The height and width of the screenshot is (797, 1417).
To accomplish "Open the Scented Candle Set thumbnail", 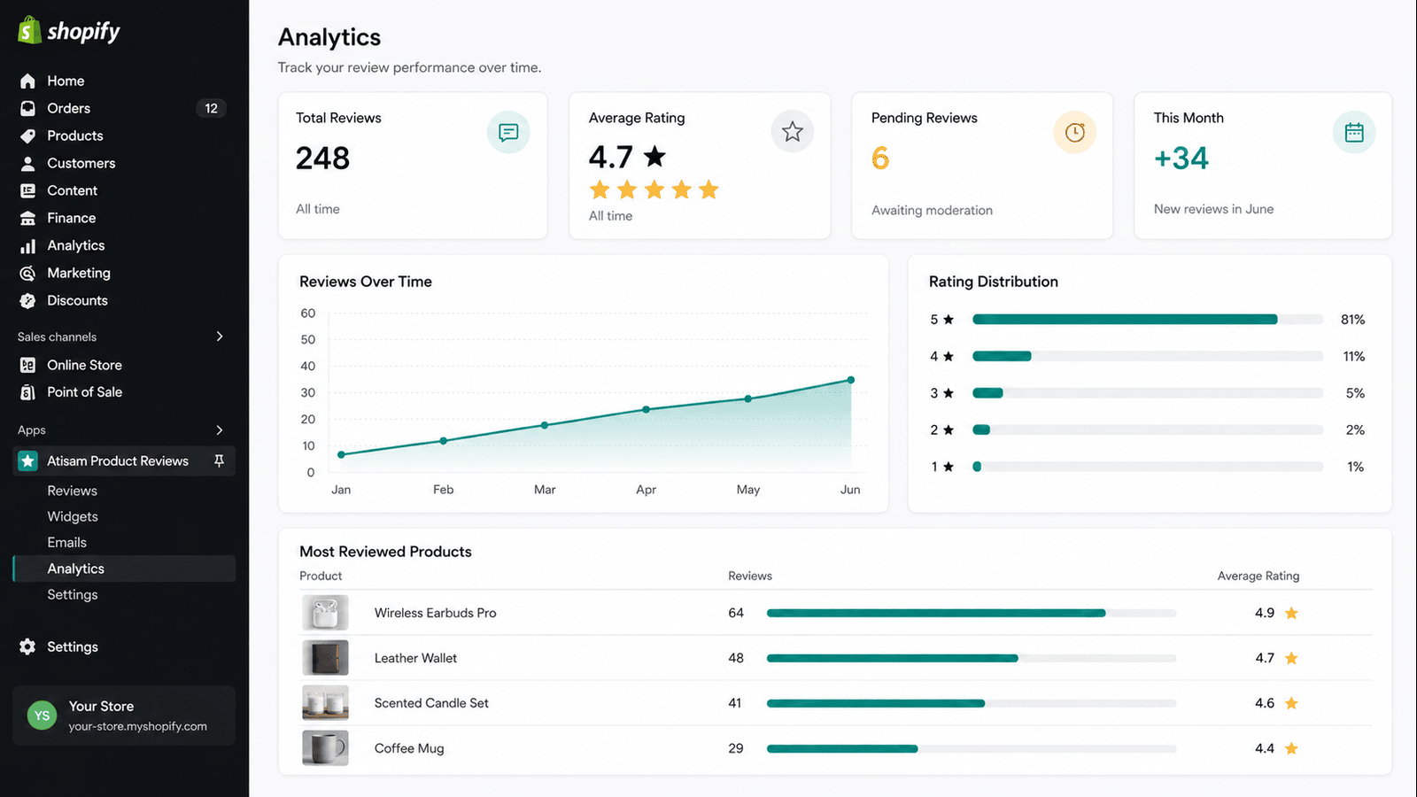I will coord(325,703).
